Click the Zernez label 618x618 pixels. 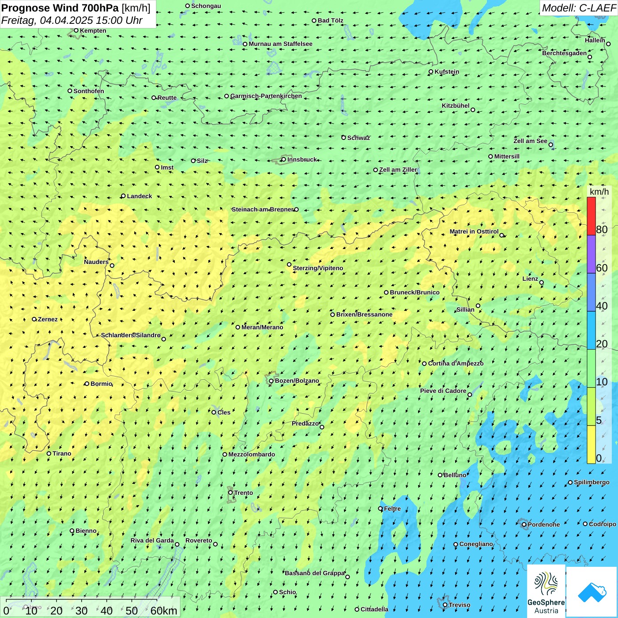48,319
